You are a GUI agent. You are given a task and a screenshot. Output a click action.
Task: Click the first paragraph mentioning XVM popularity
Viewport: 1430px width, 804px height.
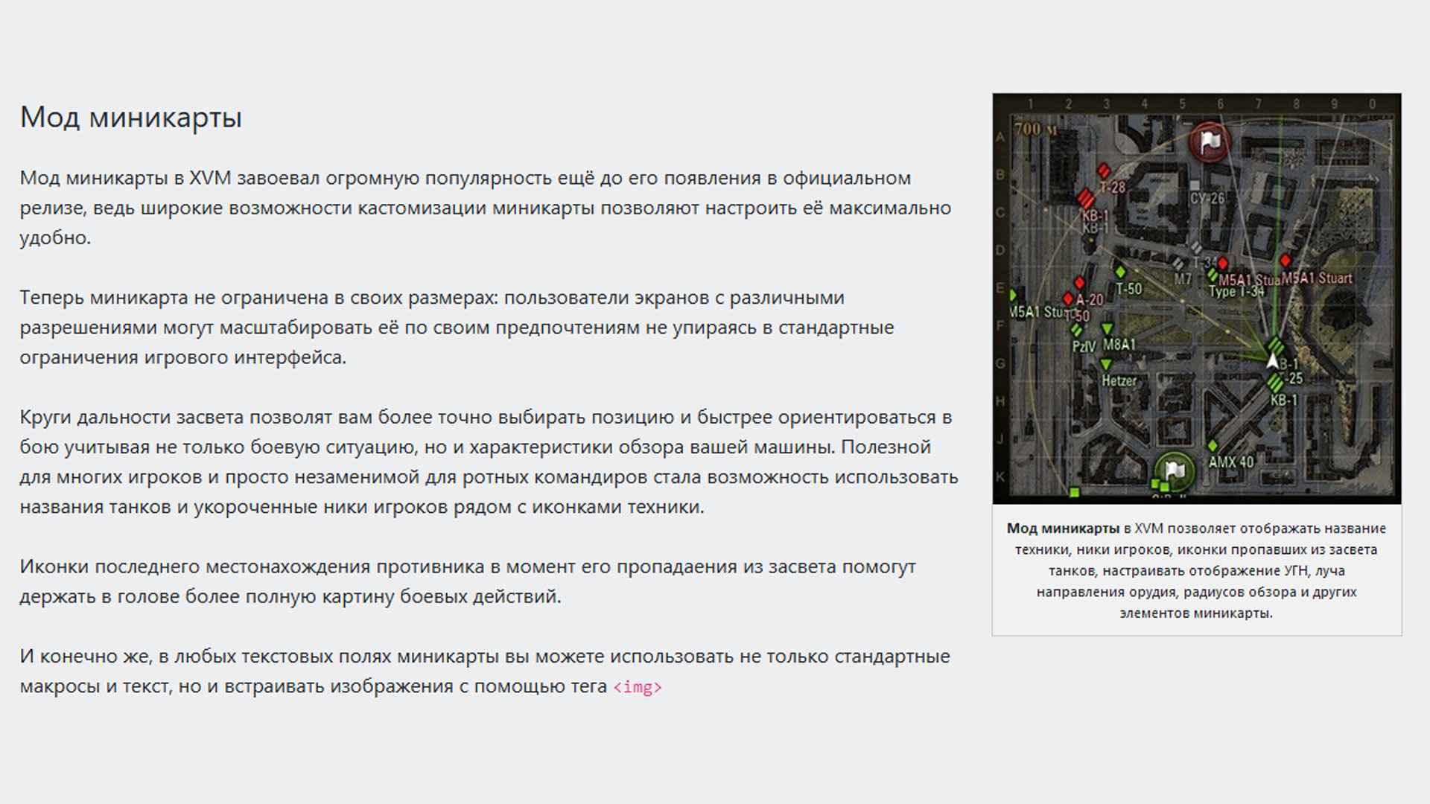click(x=486, y=208)
